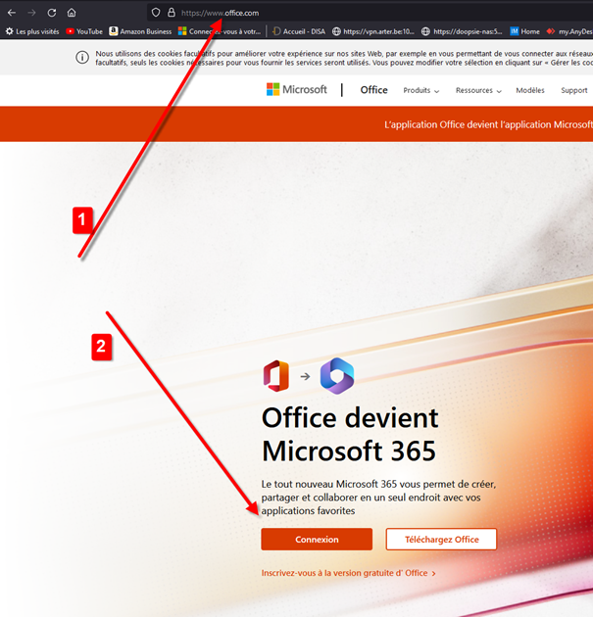Expand the Produits dropdown menu

click(420, 90)
